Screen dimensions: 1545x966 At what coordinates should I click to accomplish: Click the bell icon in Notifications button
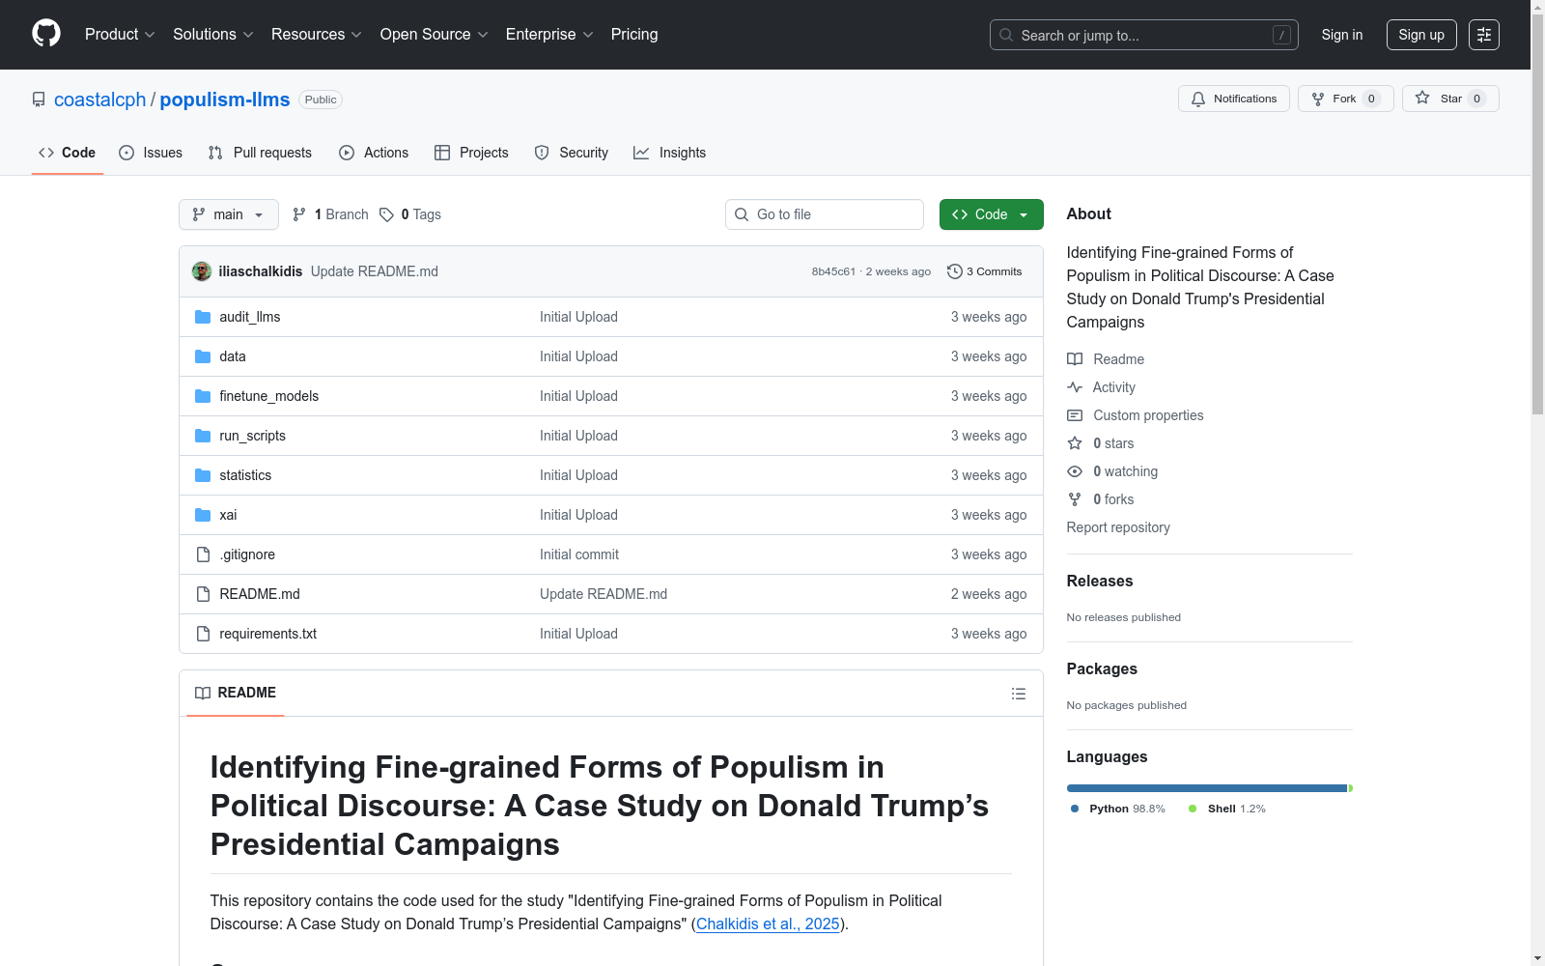click(x=1198, y=99)
